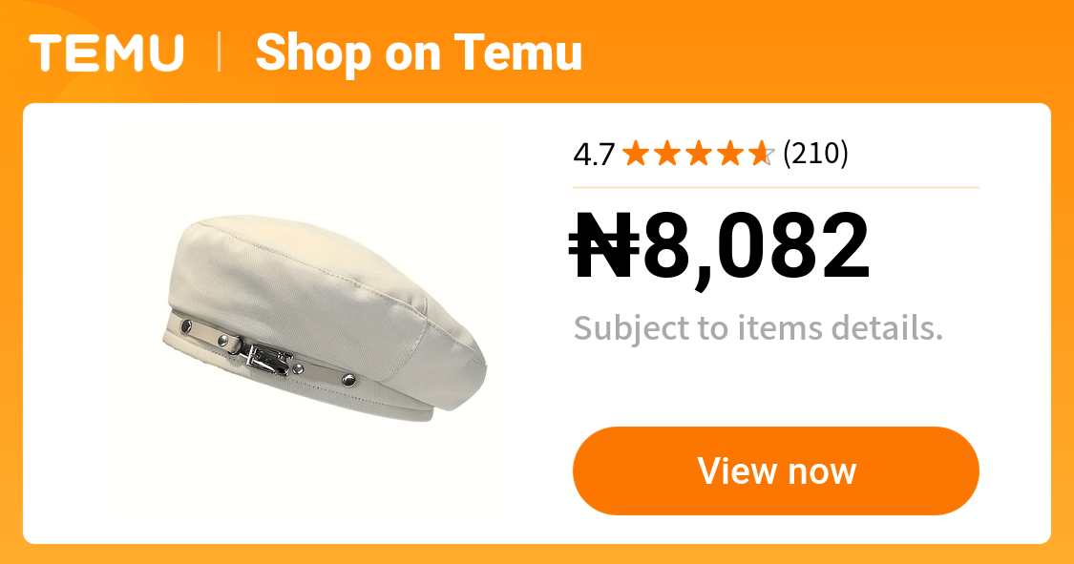Click the Subject to items details note

(758, 328)
